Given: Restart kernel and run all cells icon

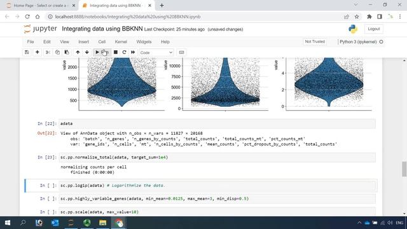Looking at the screenshot, I should (133, 52).
